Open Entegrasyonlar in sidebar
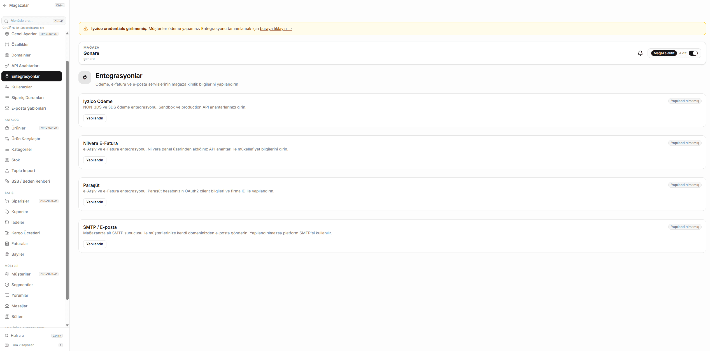 click(32, 76)
